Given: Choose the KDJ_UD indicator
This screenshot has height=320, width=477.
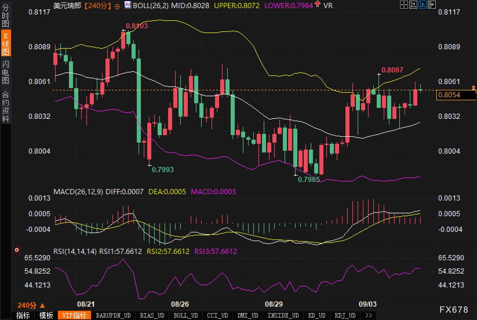Looking at the screenshot, I should pos(345,315).
